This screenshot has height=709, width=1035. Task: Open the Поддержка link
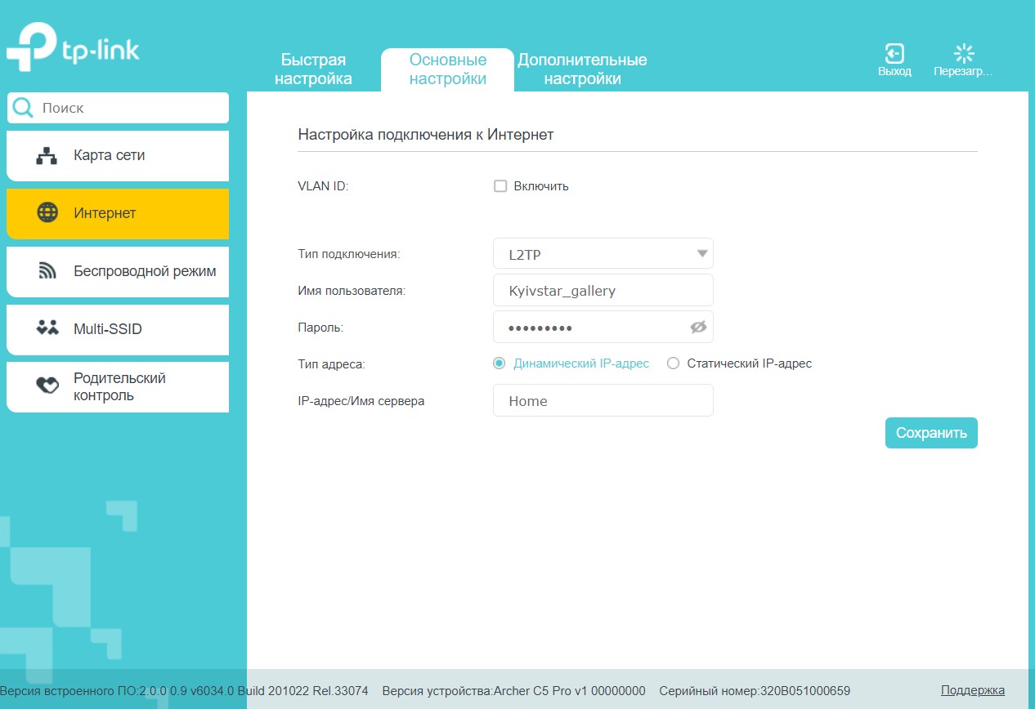pos(972,690)
